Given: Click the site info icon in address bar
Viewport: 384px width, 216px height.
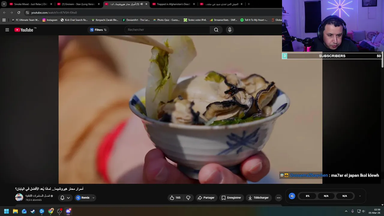Looking at the screenshot, I should tap(27, 13).
